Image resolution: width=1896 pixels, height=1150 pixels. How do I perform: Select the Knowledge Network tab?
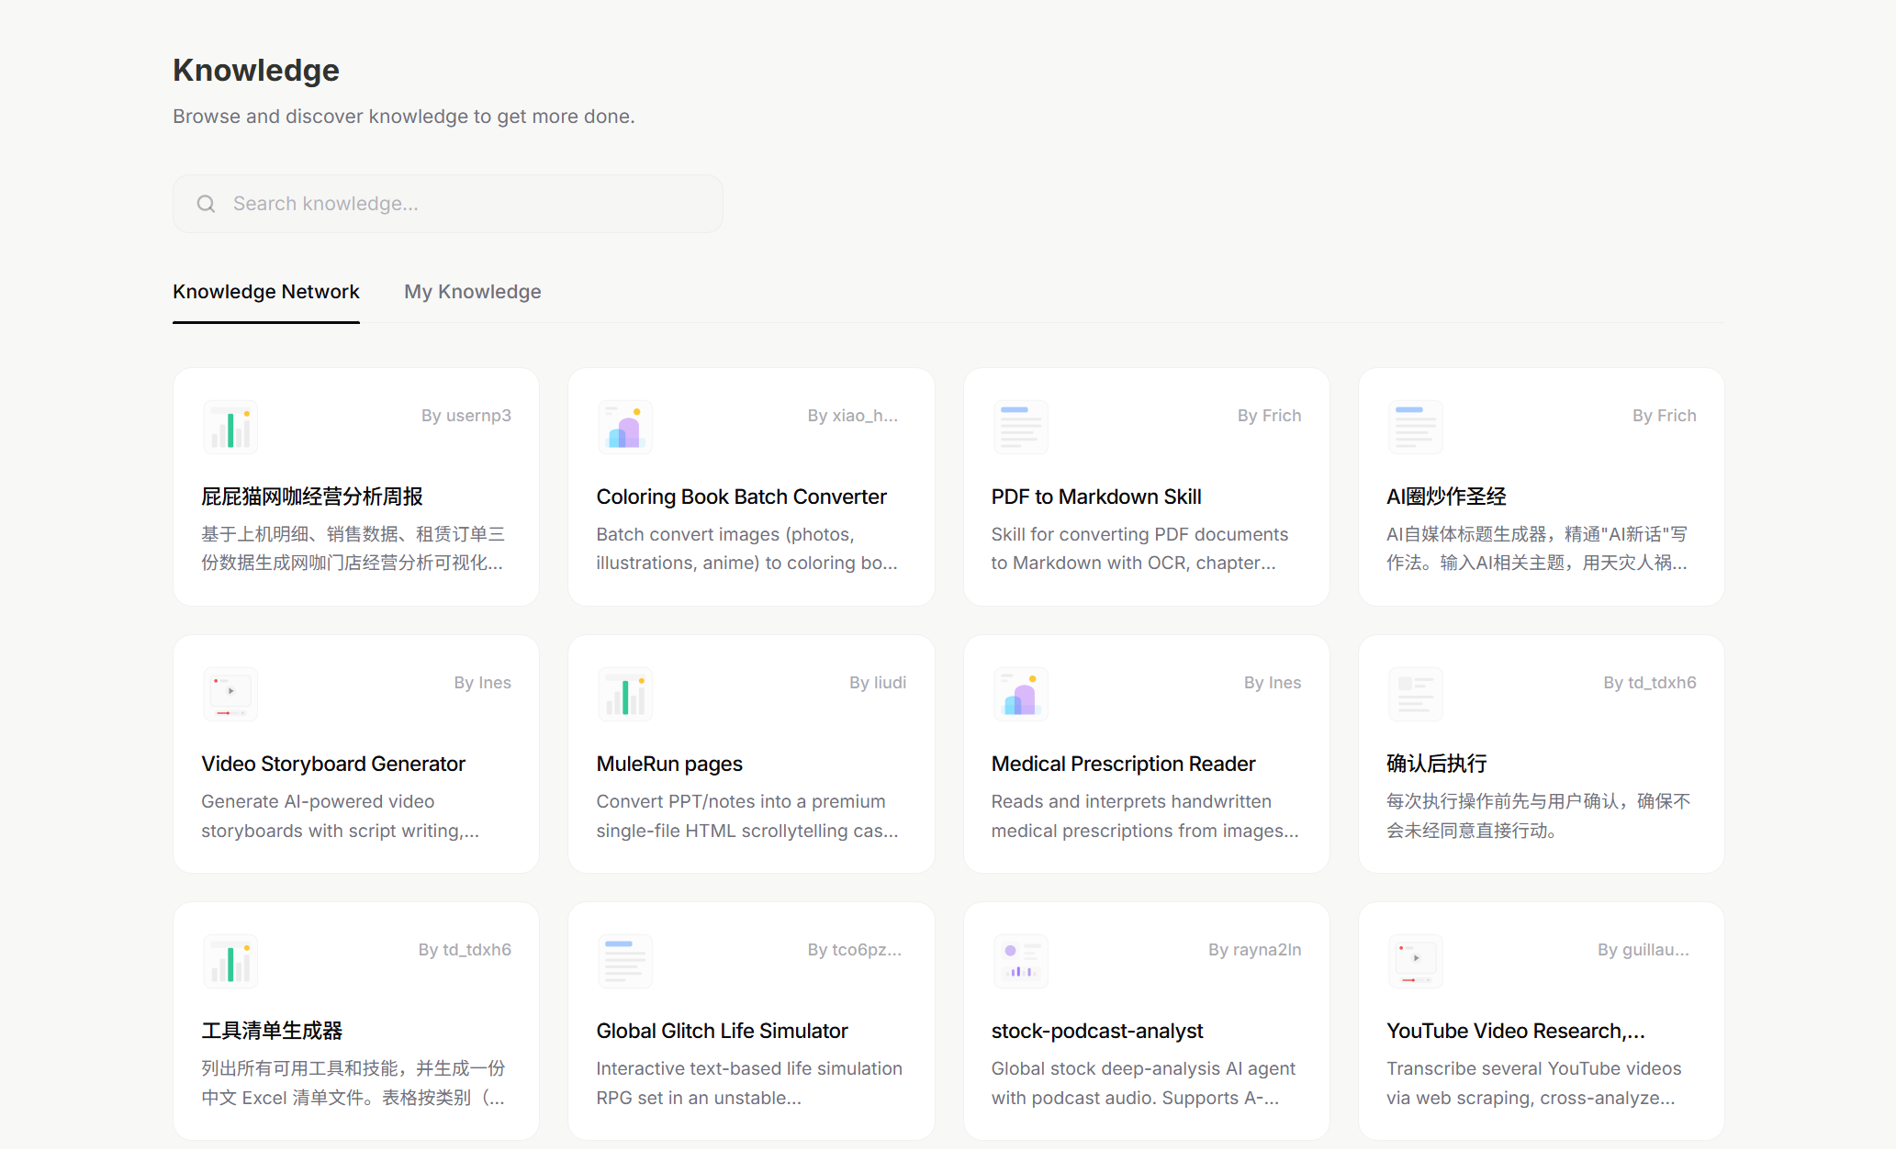point(265,291)
